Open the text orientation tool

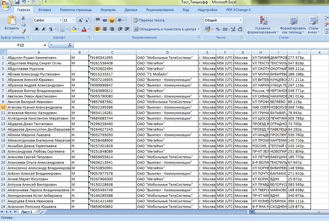[121, 20]
